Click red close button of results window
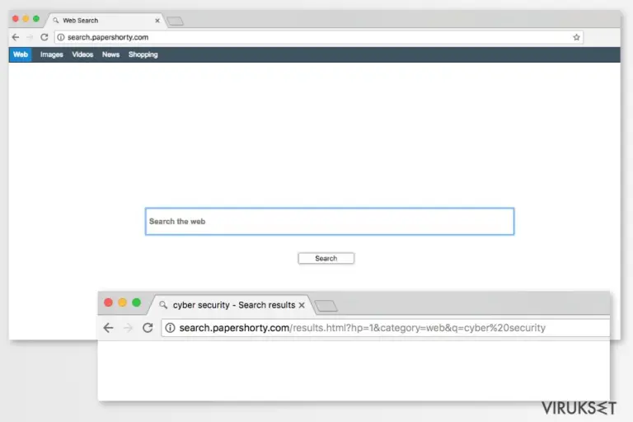This screenshot has width=633, height=422. click(108, 302)
